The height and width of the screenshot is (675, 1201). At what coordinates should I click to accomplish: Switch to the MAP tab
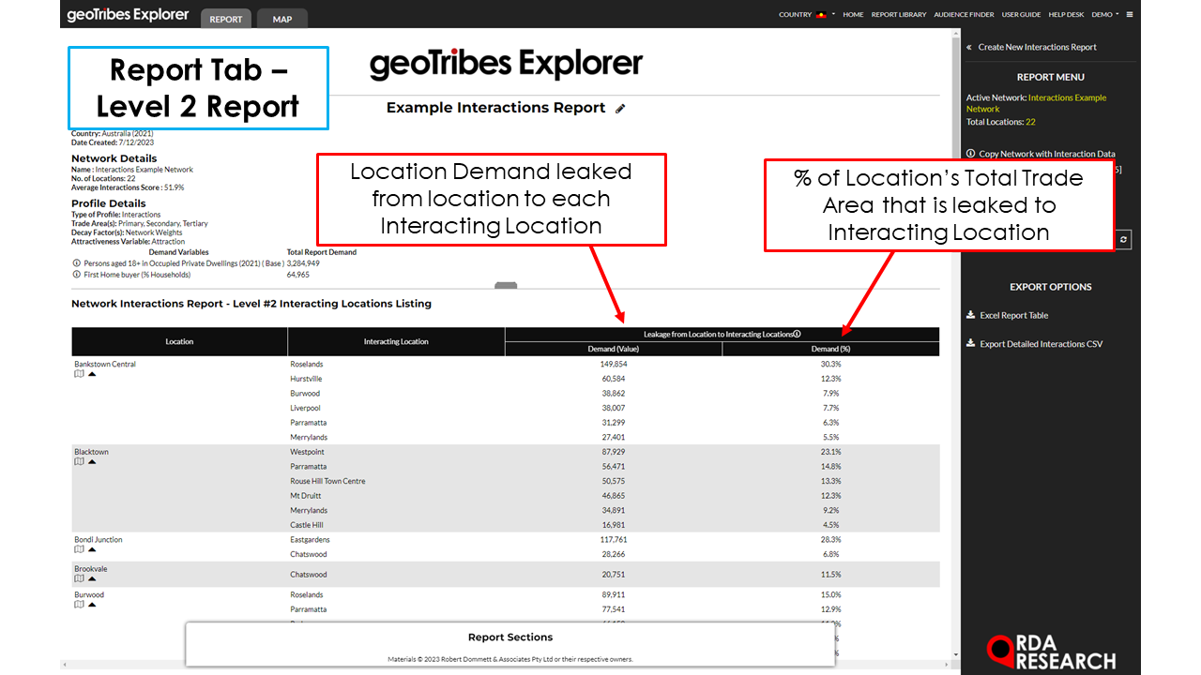pyautogui.click(x=281, y=19)
